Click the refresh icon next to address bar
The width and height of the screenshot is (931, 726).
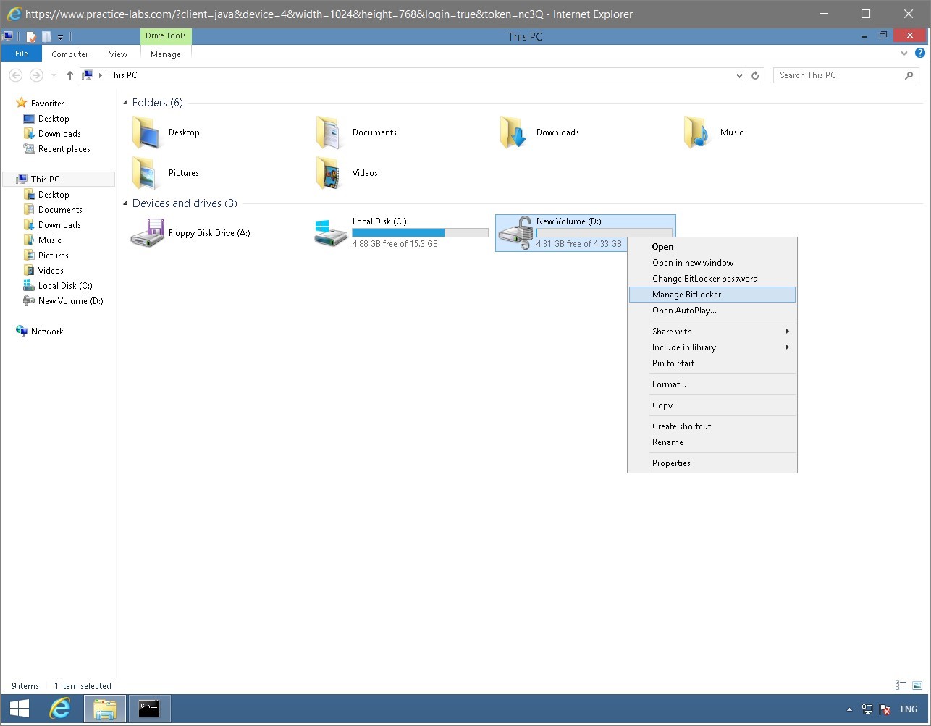point(755,75)
